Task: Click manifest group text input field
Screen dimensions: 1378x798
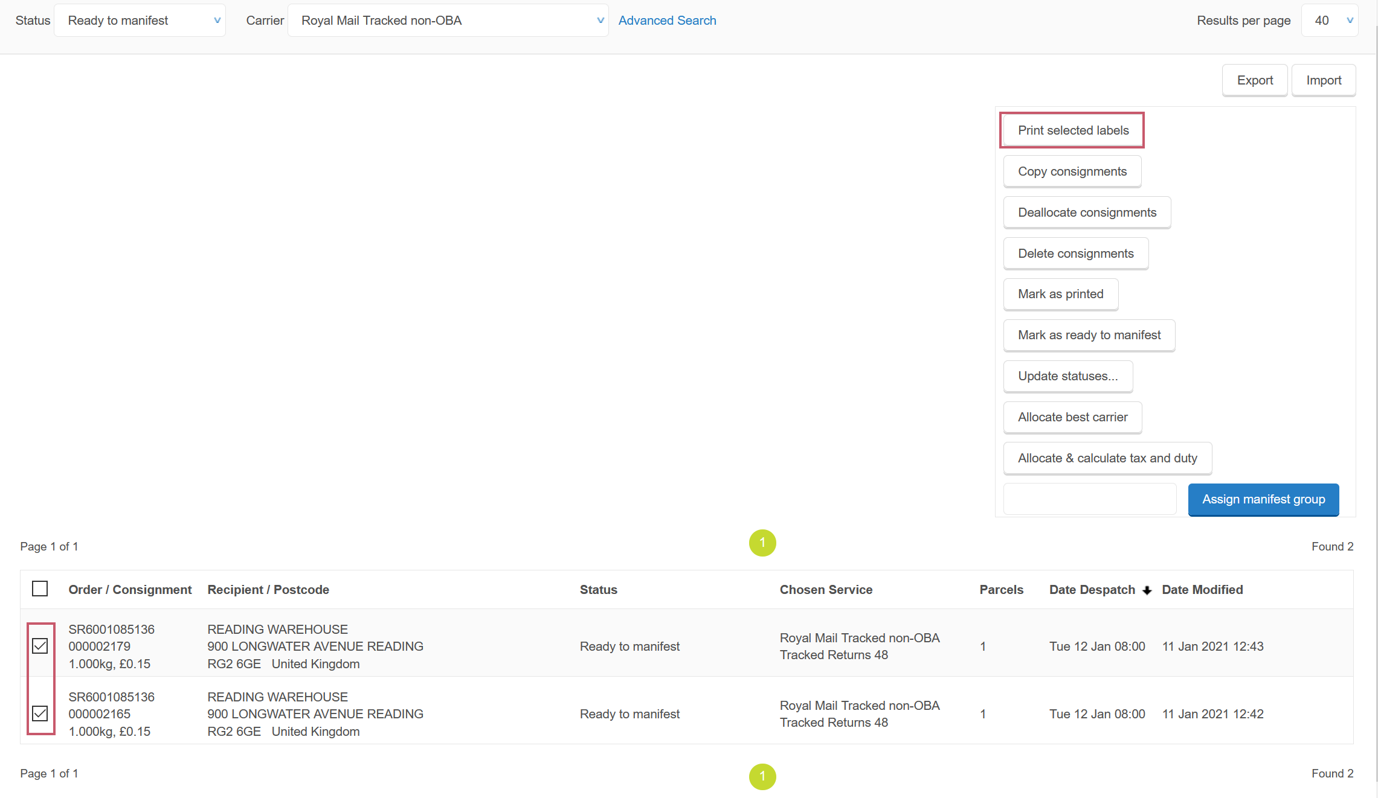Action: [1090, 499]
